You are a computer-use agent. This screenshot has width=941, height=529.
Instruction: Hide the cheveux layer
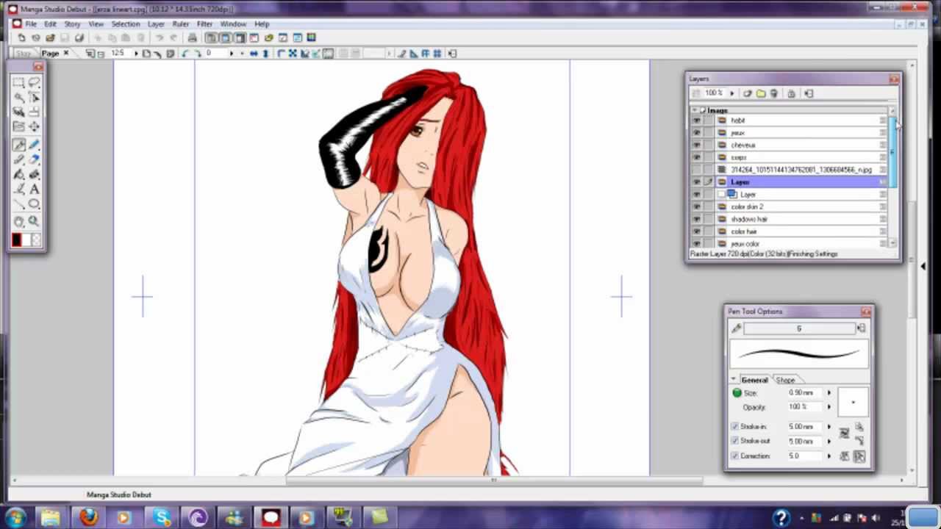click(x=696, y=145)
